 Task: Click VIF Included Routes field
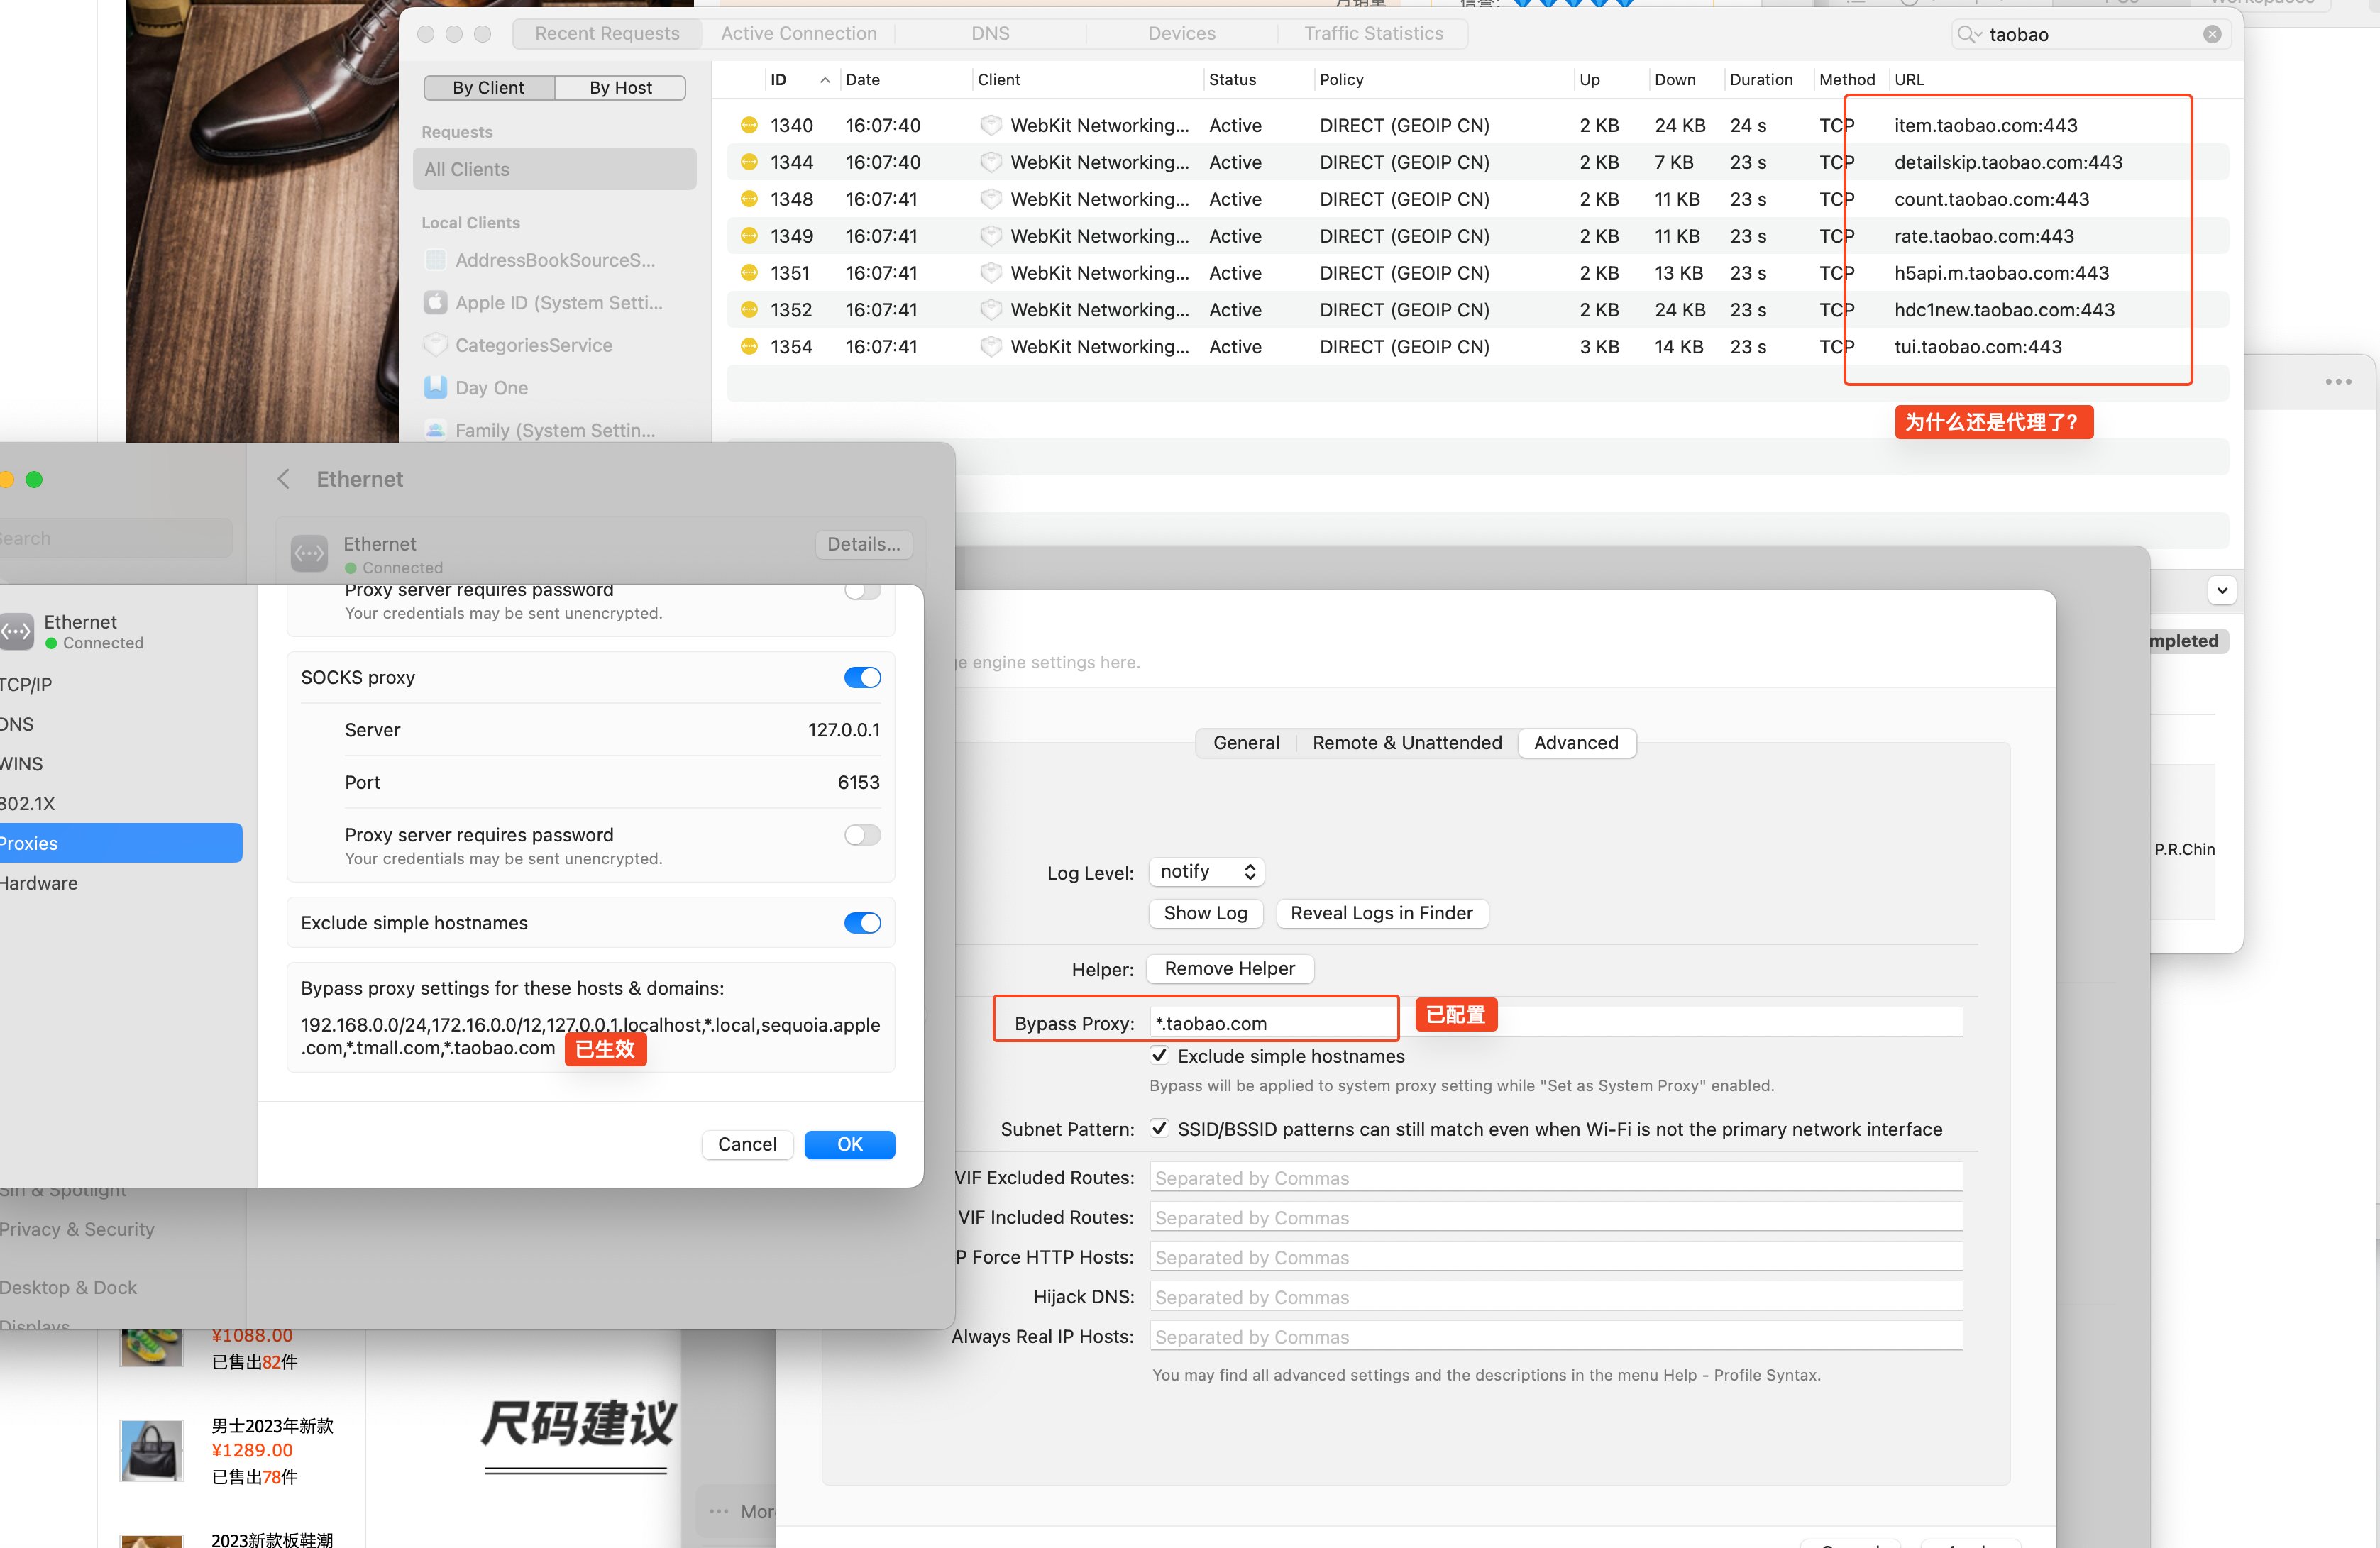1556,1217
